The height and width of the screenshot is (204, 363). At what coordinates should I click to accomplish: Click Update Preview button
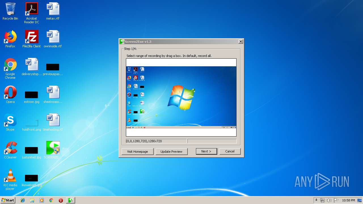click(x=171, y=152)
